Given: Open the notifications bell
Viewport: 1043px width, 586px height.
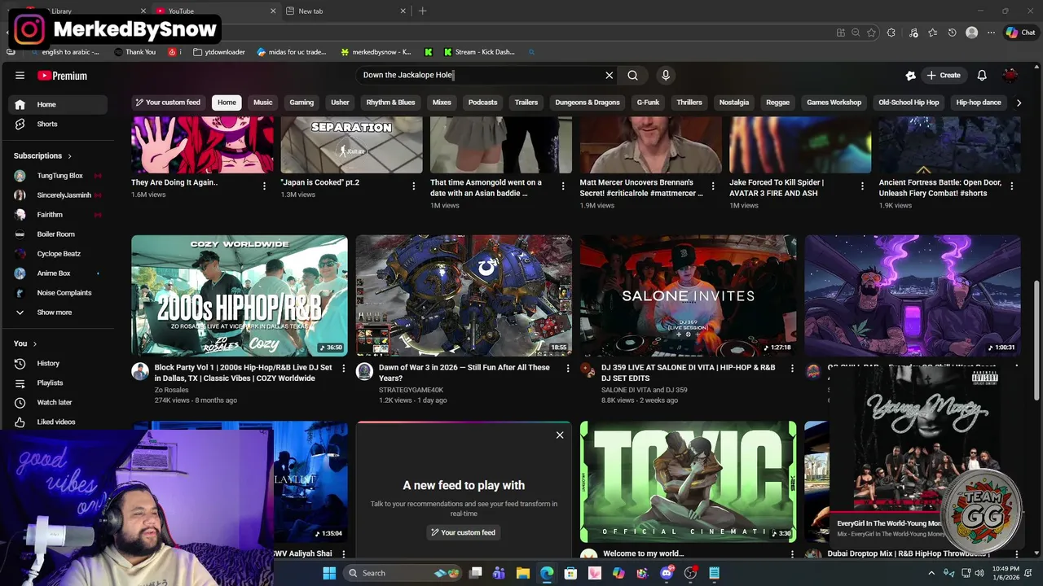Looking at the screenshot, I should (x=982, y=75).
